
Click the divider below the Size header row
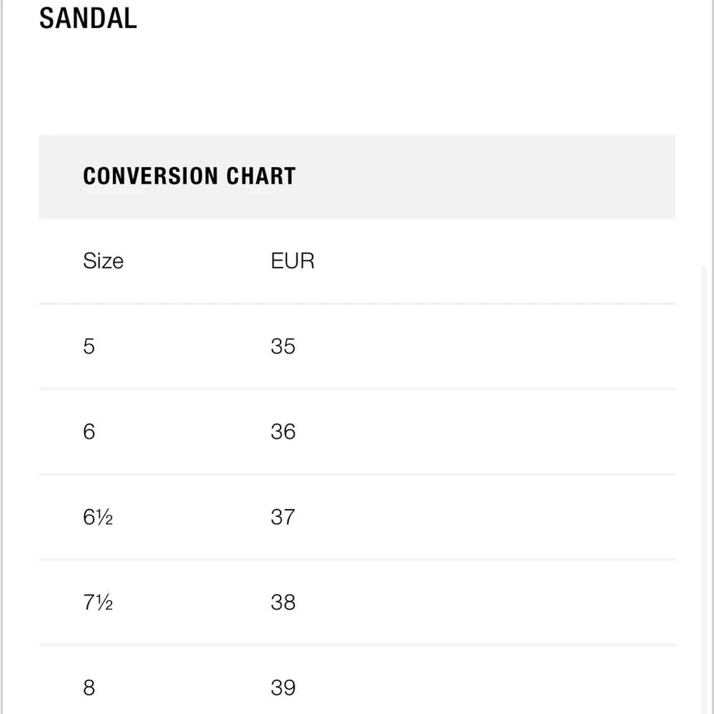357,303
